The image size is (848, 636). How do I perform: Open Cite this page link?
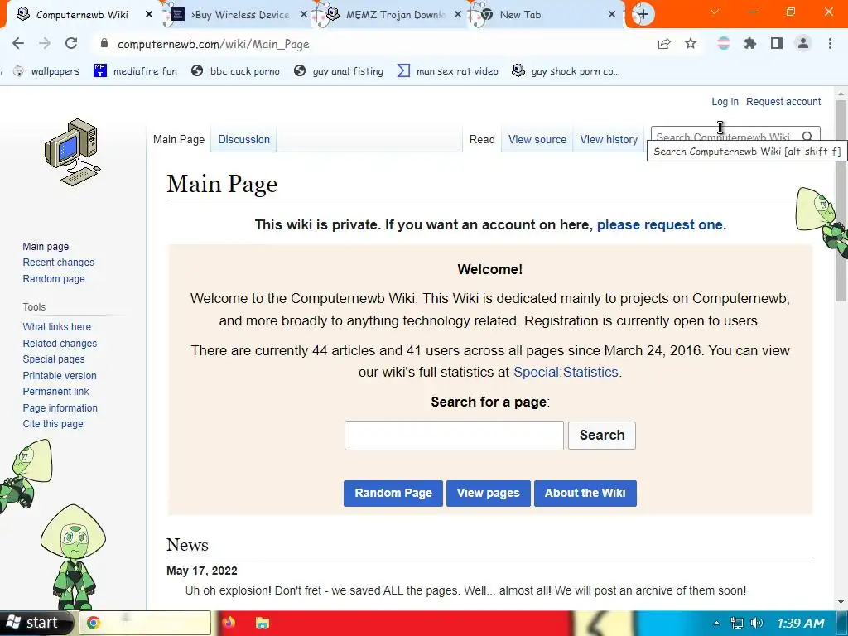point(53,424)
